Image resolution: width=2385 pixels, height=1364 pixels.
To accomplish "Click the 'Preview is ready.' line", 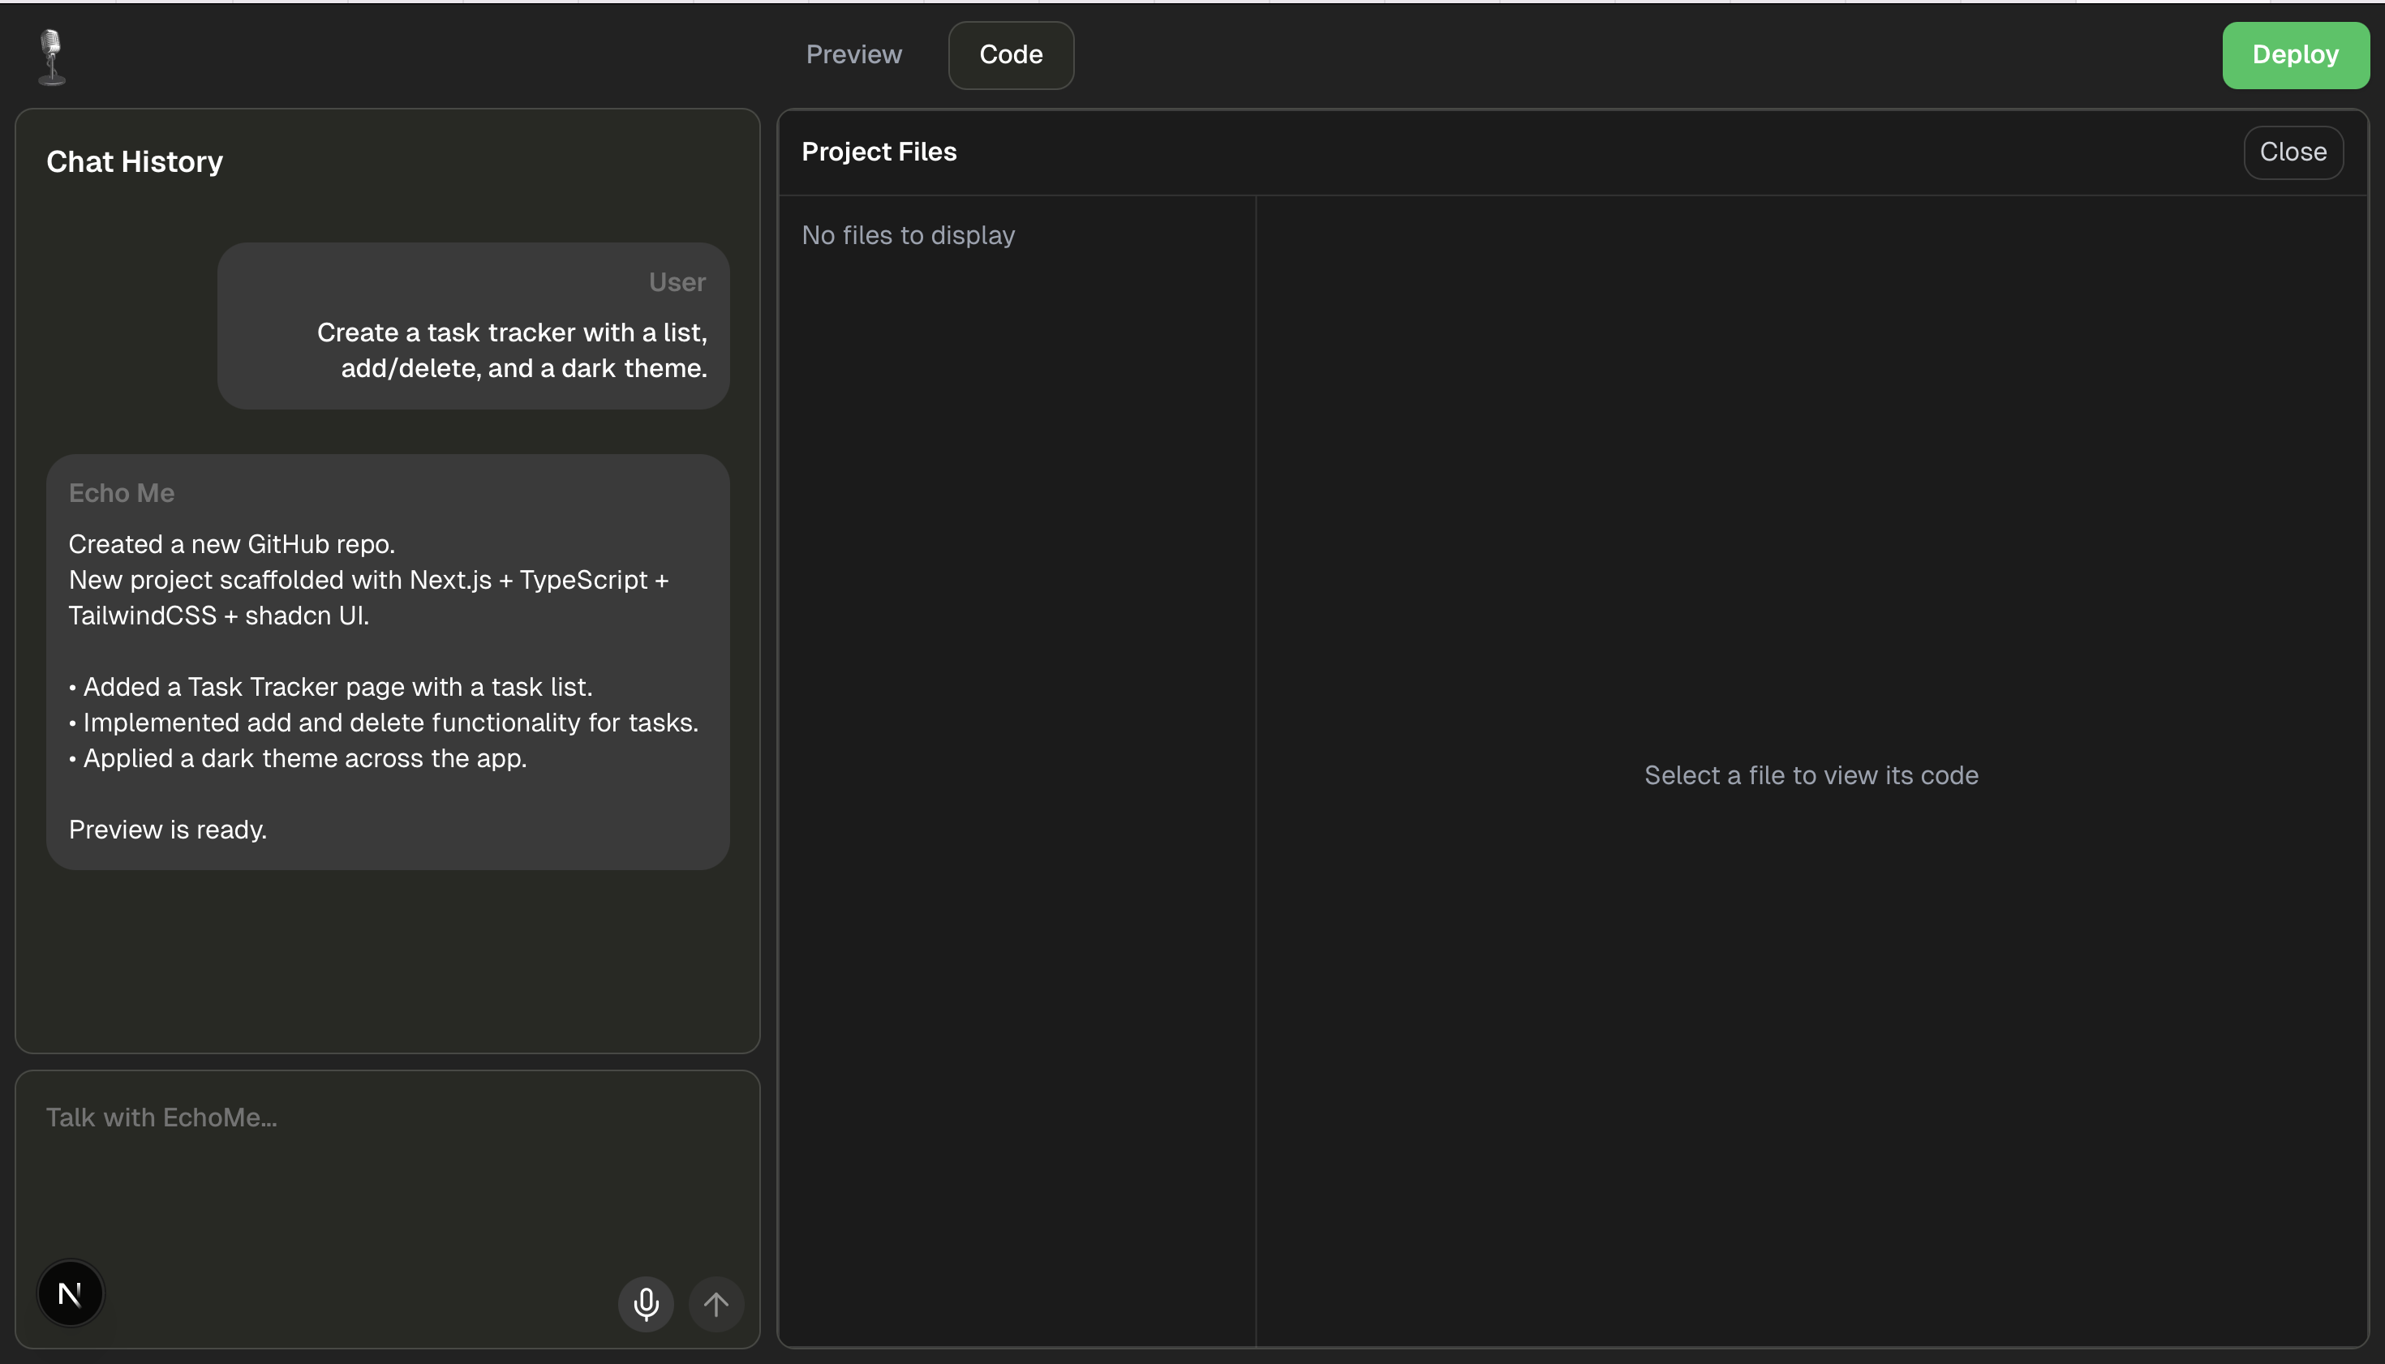I will 168,829.
